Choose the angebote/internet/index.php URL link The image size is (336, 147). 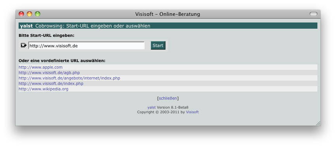69,78
